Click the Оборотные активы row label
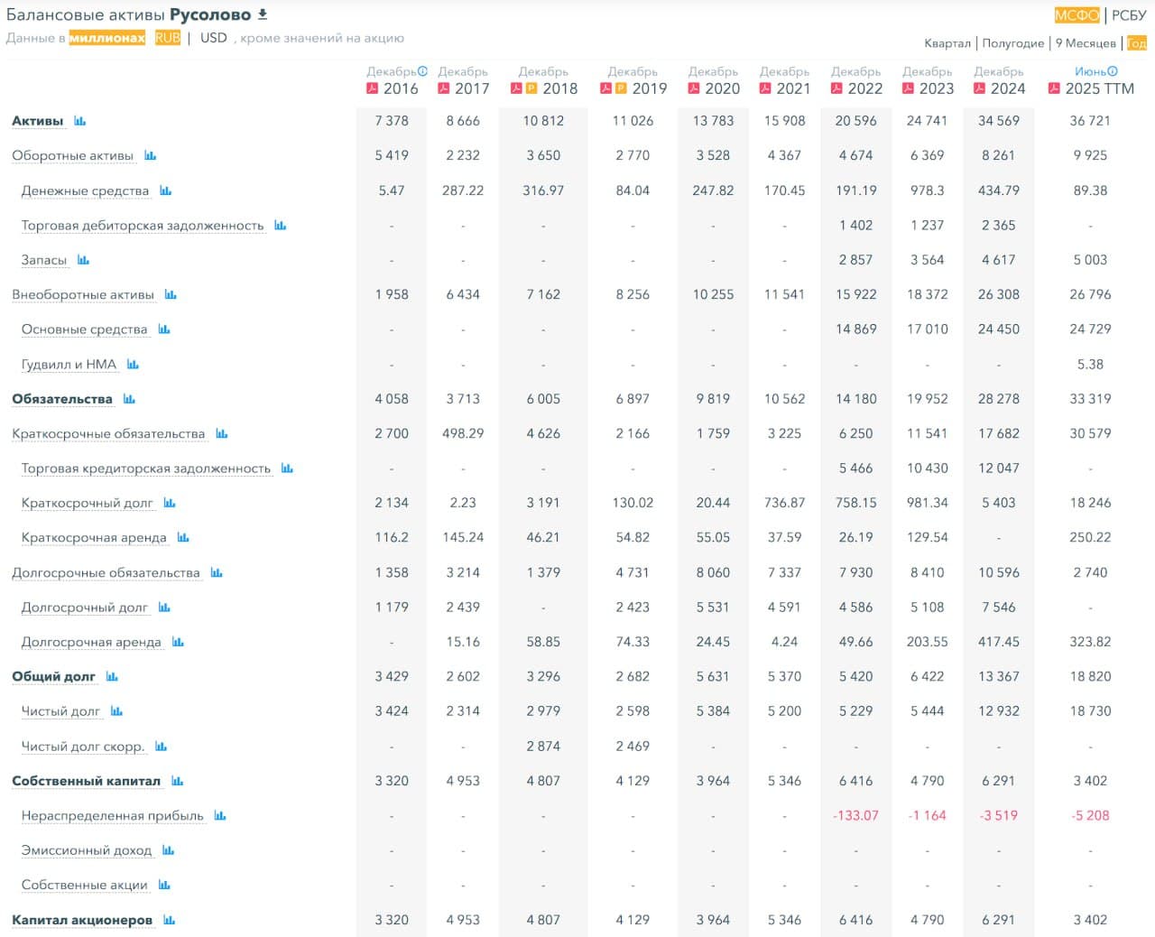This screenshot has height=937, width=1155. click(72, 155)
